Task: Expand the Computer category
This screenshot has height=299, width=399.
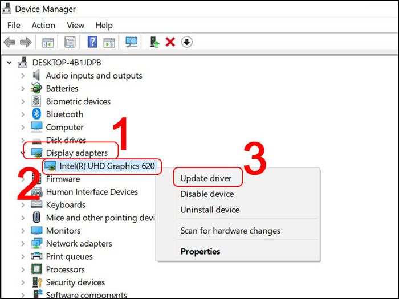Action: coord(23,127)
